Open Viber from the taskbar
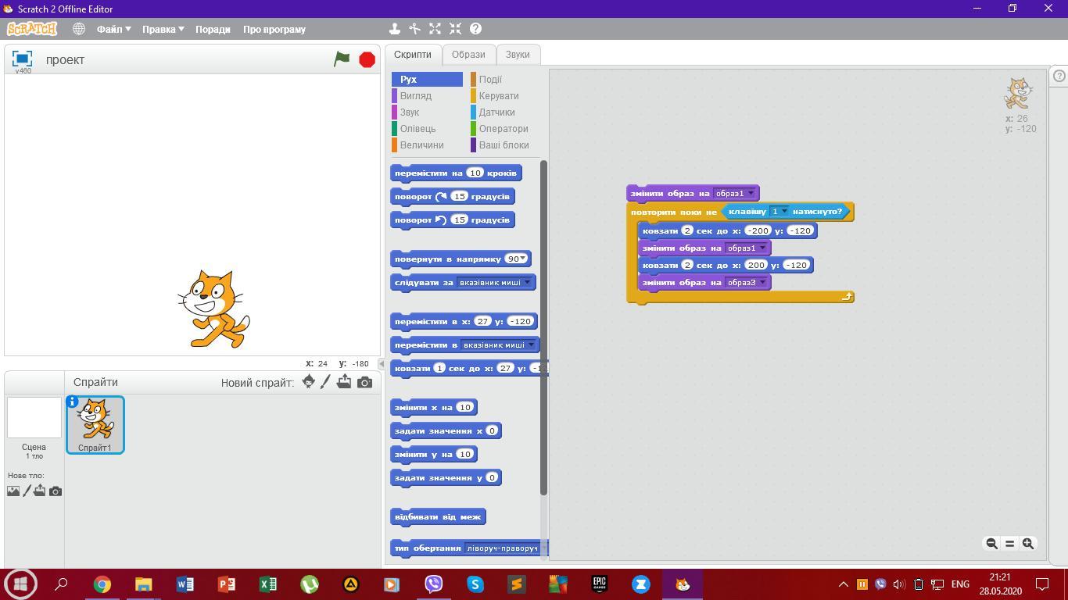The height and width of the screenshot is (600, 1068). tap(434, 584)
